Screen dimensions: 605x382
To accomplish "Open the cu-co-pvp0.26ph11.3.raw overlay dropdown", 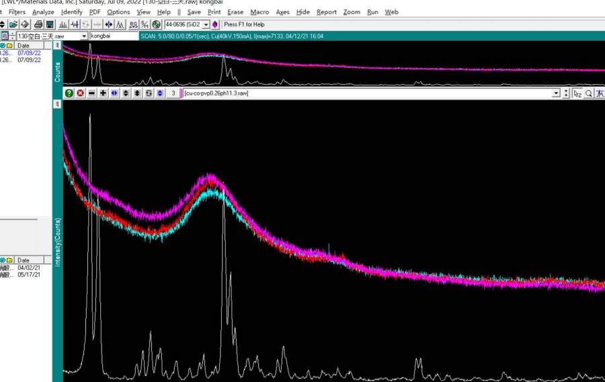I will click(556, 93).
